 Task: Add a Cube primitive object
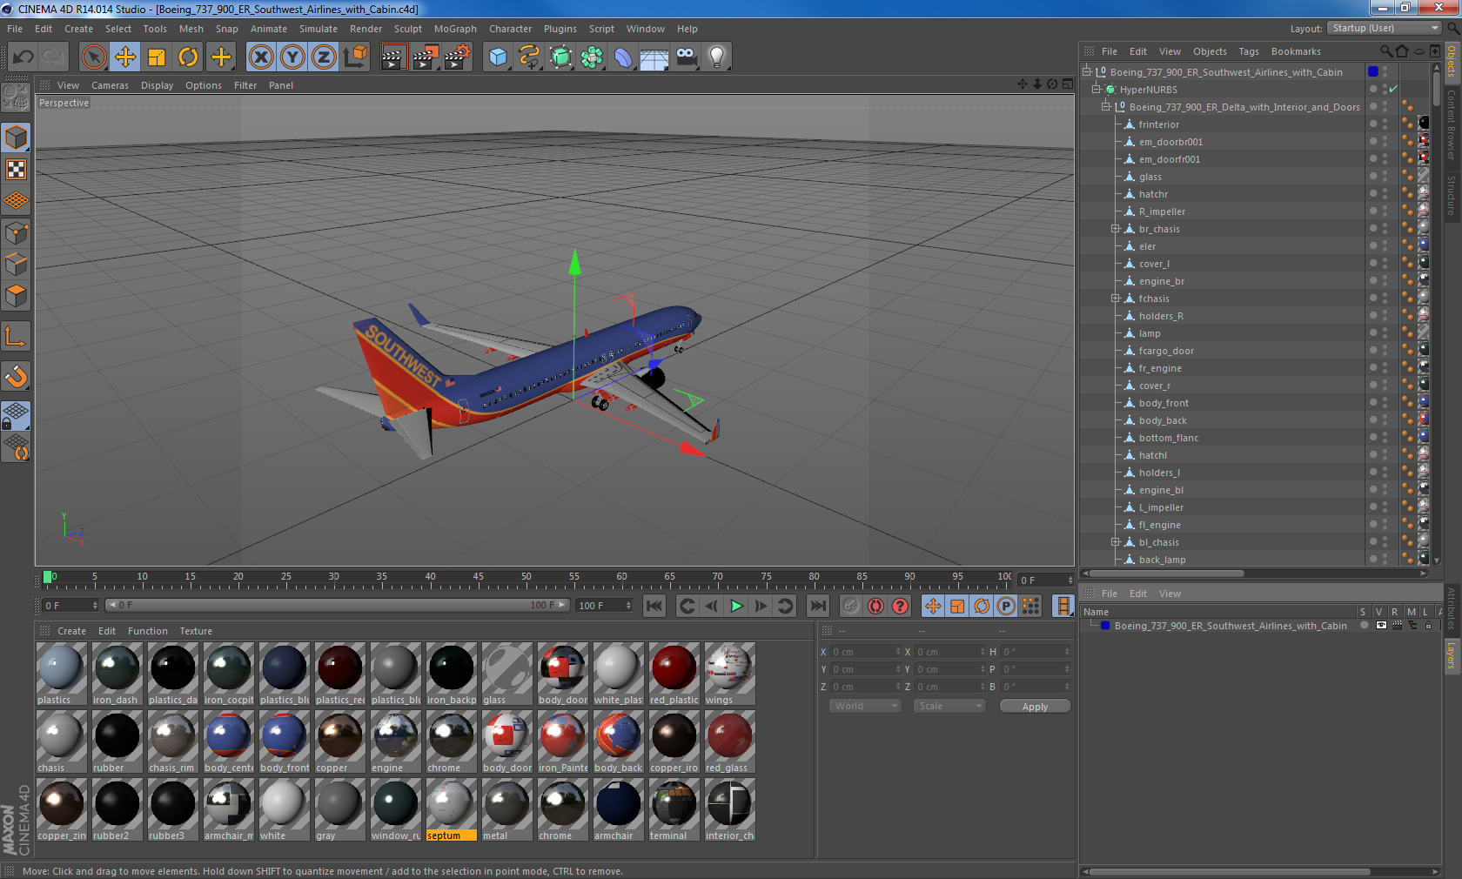(498, 57)
